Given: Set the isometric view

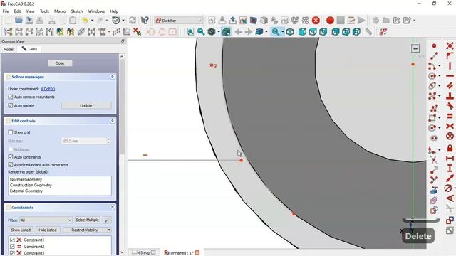Looking at the screenshot, I should point(290,32).
